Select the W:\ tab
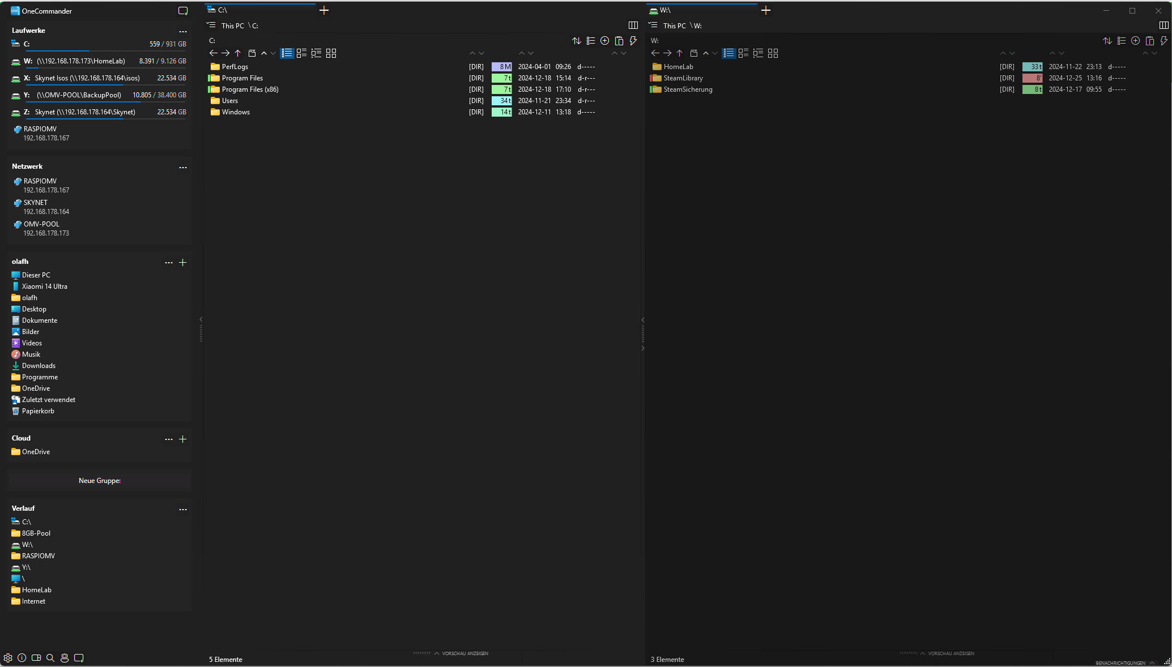 tap(702, 10)
